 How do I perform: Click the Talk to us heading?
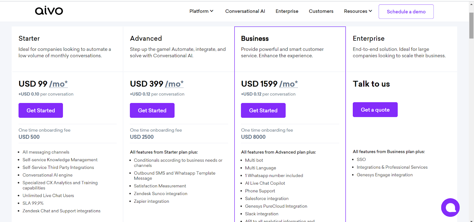[x=371, y=84]
